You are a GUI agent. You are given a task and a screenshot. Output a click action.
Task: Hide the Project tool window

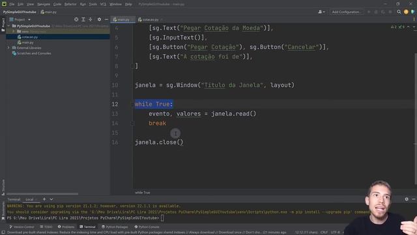[106, 20]
